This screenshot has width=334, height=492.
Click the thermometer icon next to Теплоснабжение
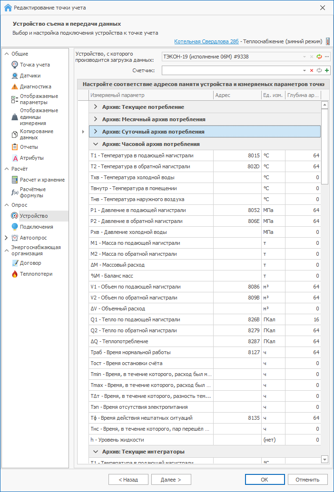[x=327, y=41]
